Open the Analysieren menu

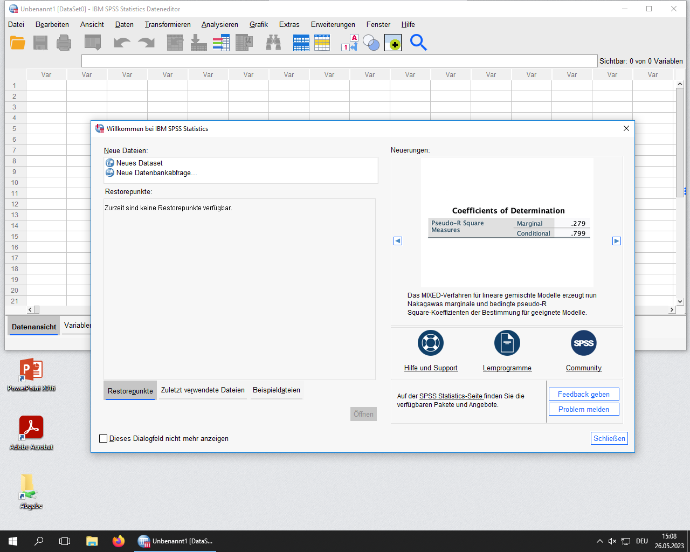(219, 24)
